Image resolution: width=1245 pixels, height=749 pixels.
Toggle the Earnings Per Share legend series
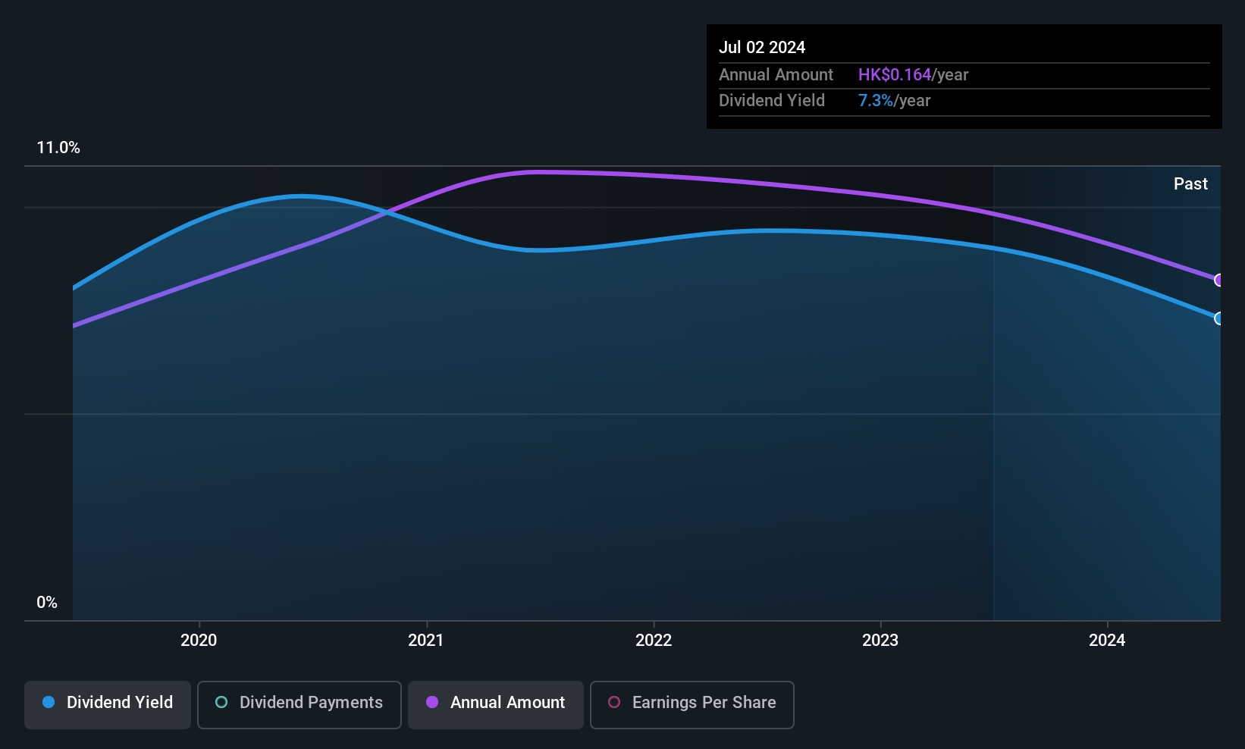(691, 704)
